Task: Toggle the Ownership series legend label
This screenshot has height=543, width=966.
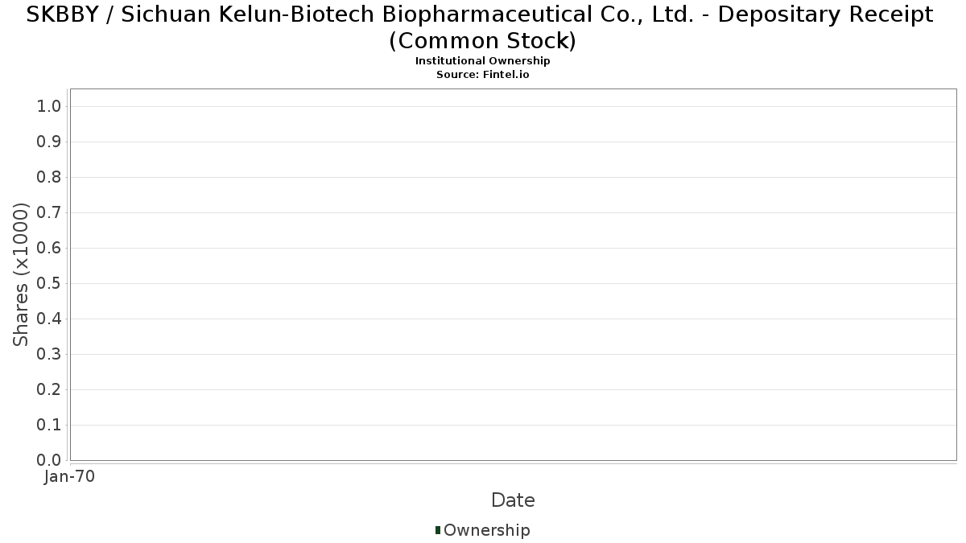Action: [486, 530]
